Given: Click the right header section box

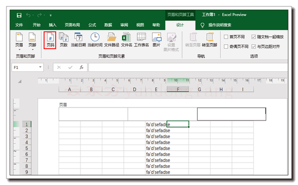Looking at the screenshot, I should [231, 114].
